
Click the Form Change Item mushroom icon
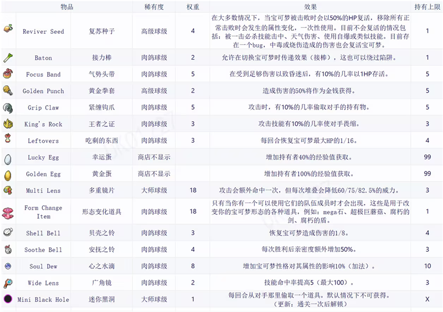coord(8,213)
